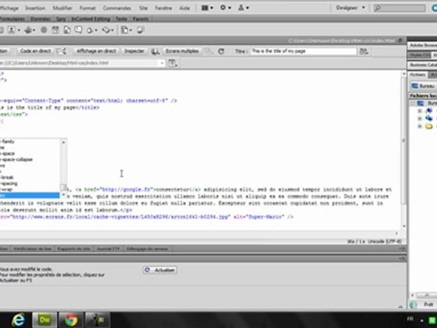Open the Bureau site dropdown in Files
The width and height of the screenshot is (437, 328).
tap(424, 86)
